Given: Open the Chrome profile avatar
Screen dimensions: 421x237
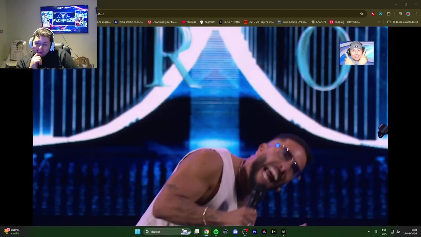Looking at the screenshot, I should point(408,14).
